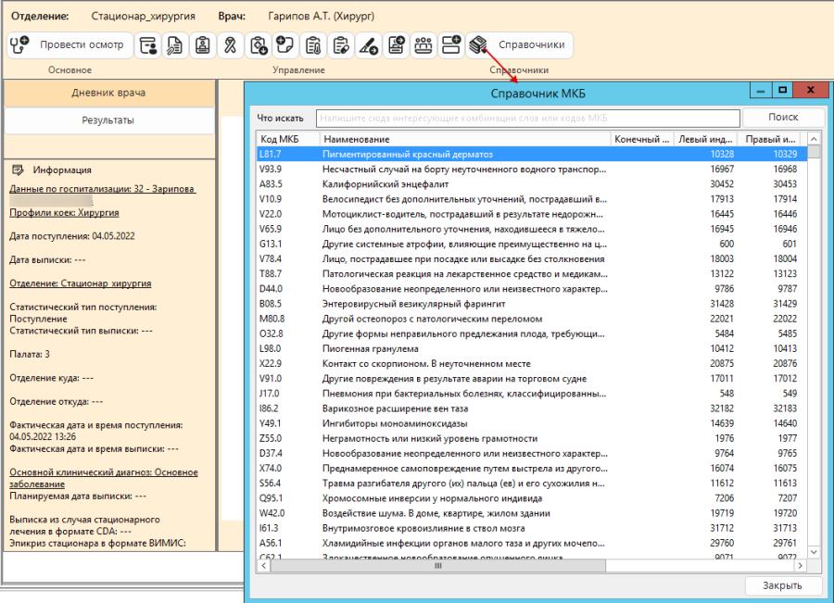
Task: Select row V10.9 Велосипедист
Action: click(532, 199)
